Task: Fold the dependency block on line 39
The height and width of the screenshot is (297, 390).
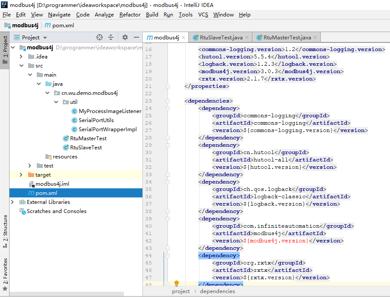Action: (x=168, y=219)
